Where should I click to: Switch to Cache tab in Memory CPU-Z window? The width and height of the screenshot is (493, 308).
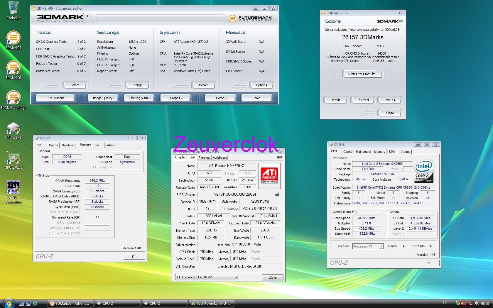[53, 145]
